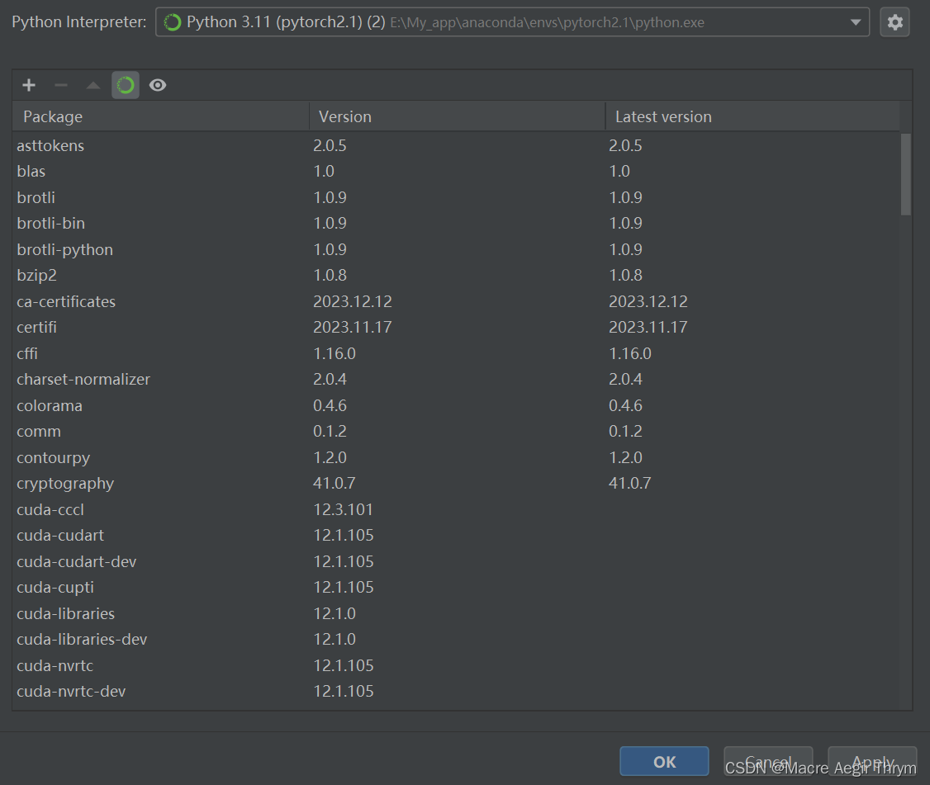Confirm package changes with OK
Image resolution: width=930 pixels, height=785 pixels.
[664, 761]
